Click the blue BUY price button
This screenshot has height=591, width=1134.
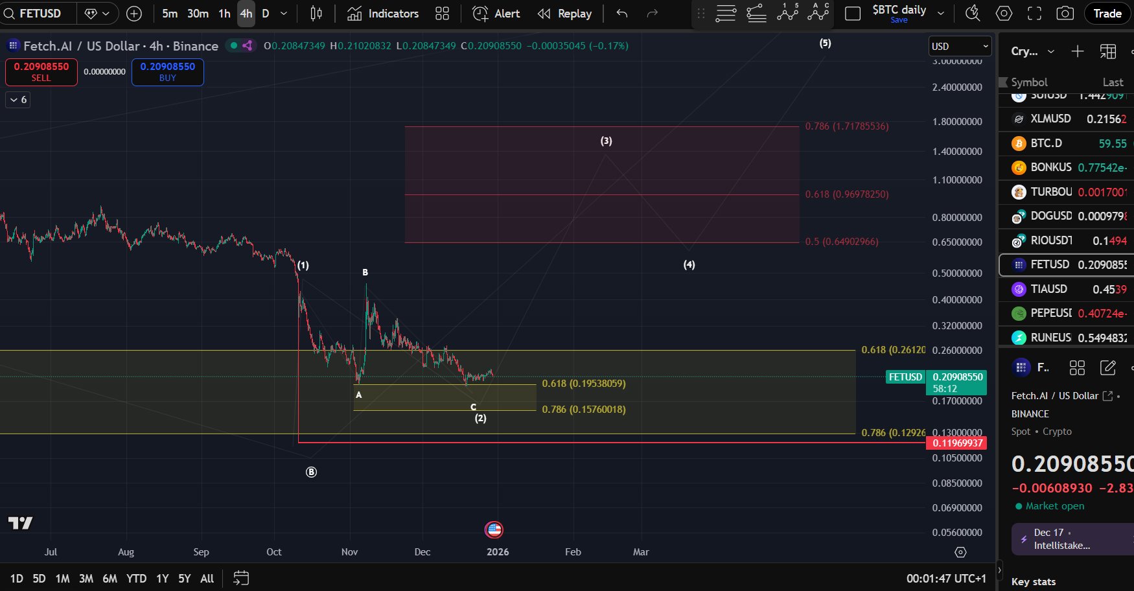[x=168, y=72]
